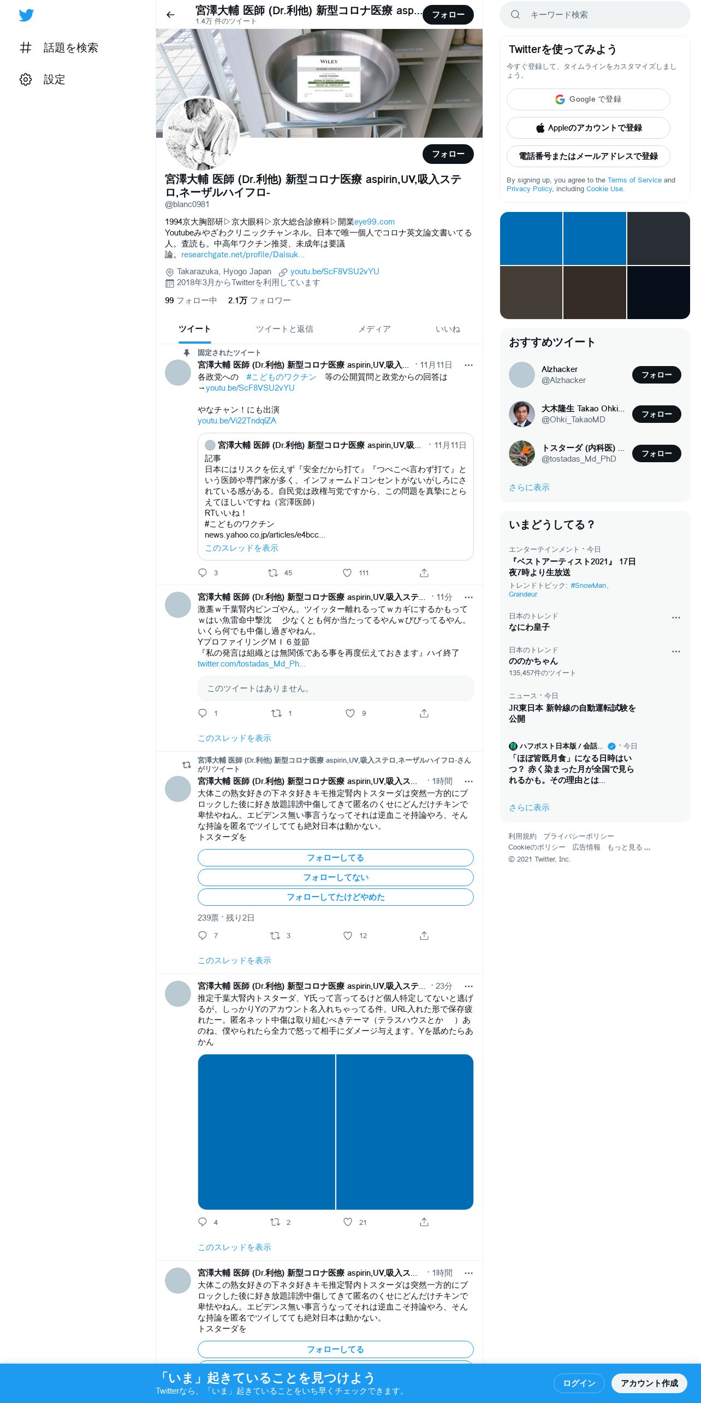Screen dimensions: 701x1403
Task: Share the poll tweet with 239票
Action: (x=424, y=935)
